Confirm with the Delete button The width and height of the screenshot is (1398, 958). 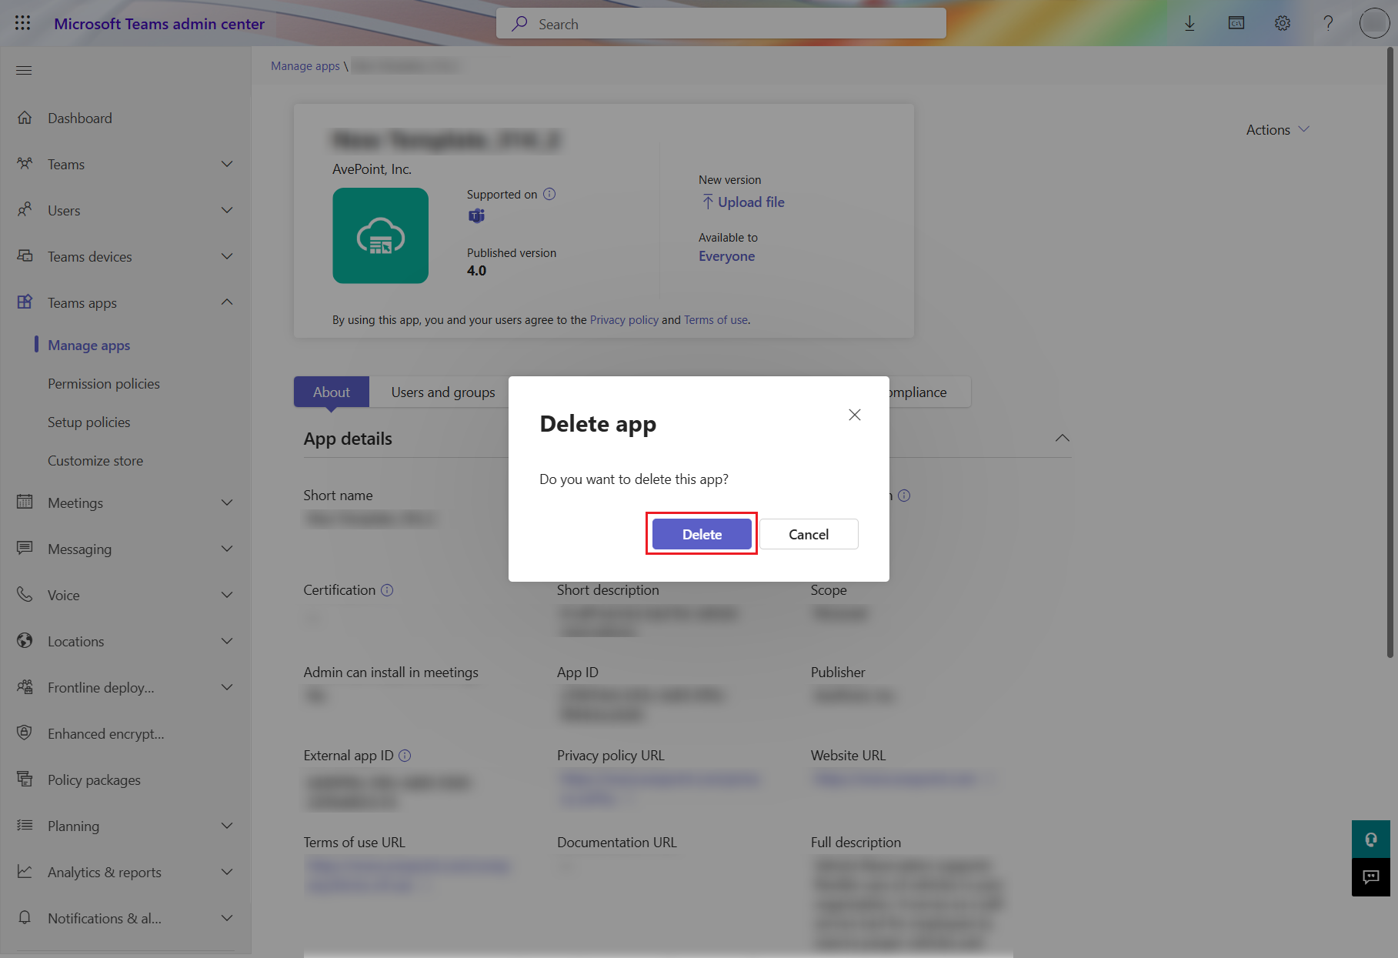[x=702, y=534]
